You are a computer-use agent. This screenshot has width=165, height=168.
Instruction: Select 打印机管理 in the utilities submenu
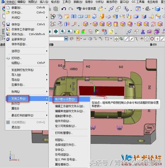tap(70, 133)
